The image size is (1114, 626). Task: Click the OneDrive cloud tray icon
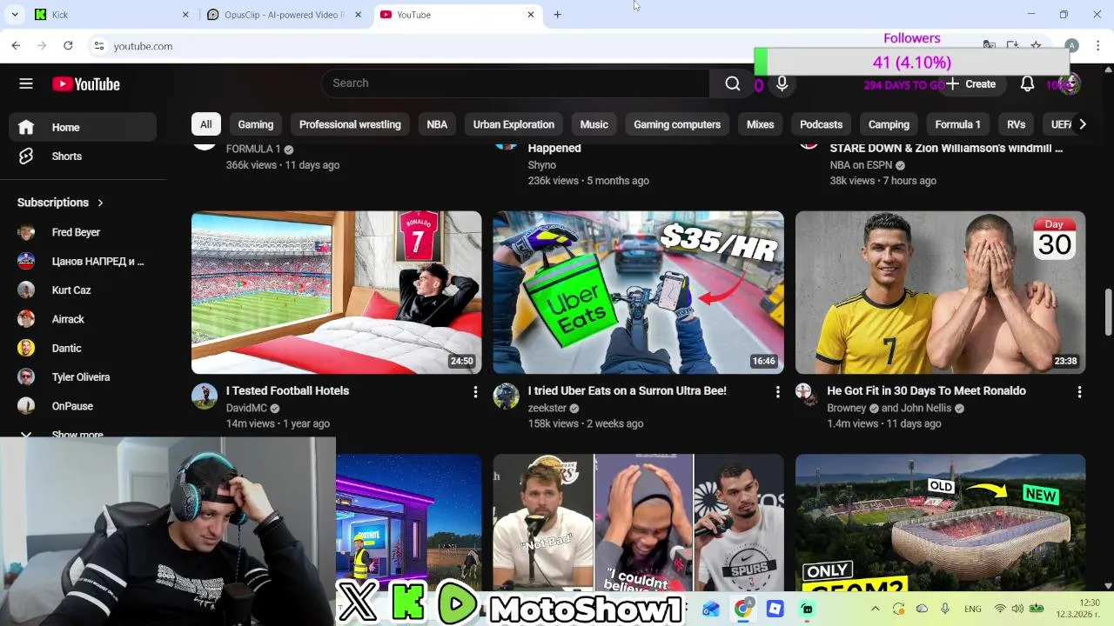[922, 609]
